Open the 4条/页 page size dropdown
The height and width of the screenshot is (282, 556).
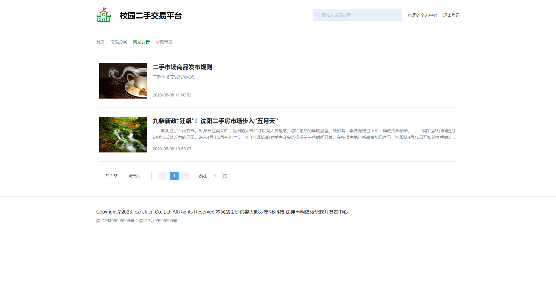pos(137,176)
